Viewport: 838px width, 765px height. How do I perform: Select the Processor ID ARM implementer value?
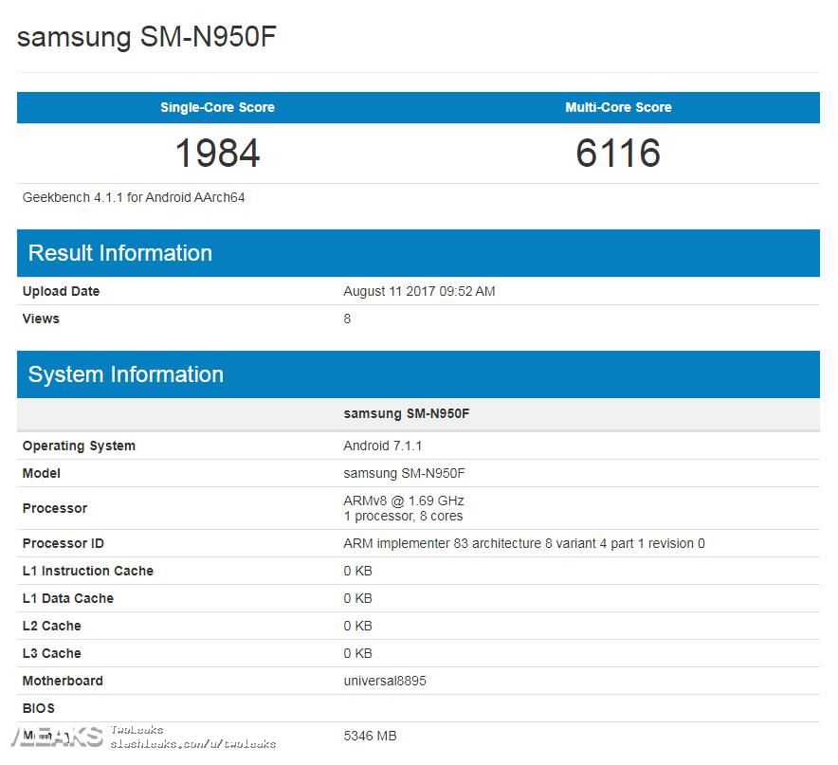(x=523, y=543)
